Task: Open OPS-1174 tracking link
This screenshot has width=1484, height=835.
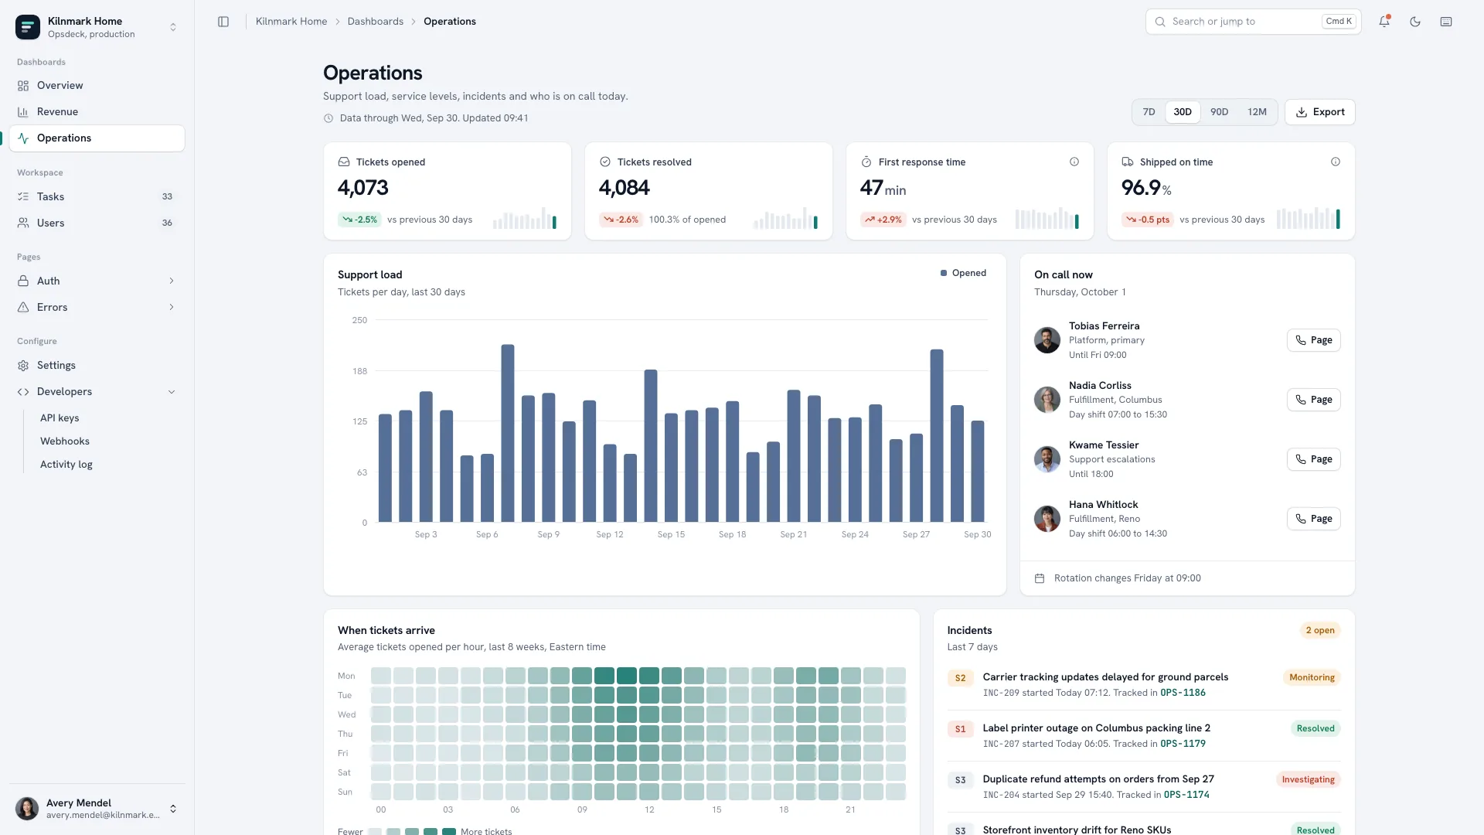Action: (x=1186, y=795)
